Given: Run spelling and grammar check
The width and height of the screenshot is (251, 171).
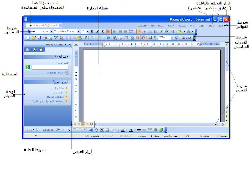Looking at the screenshot, I should (56, 38).
